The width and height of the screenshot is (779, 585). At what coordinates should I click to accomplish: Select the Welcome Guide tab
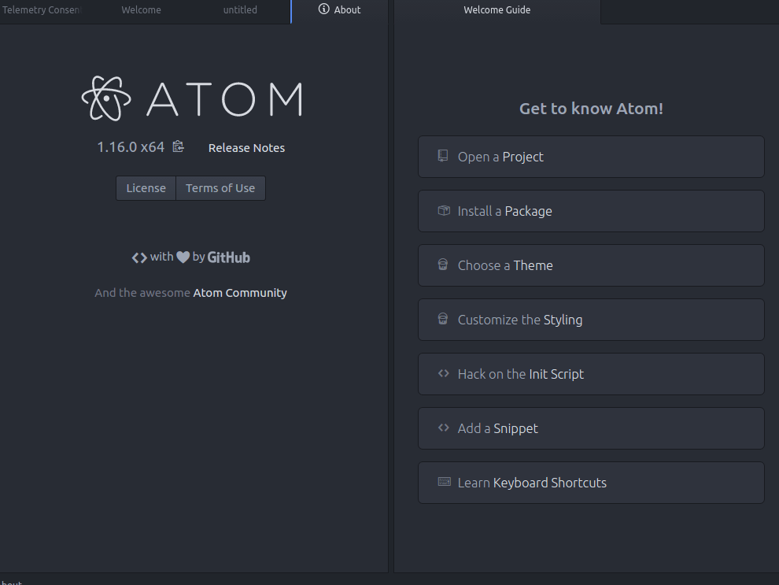[497, 10]
